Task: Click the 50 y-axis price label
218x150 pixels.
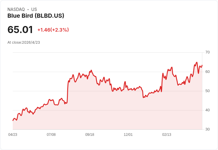Action: [207, 91]
